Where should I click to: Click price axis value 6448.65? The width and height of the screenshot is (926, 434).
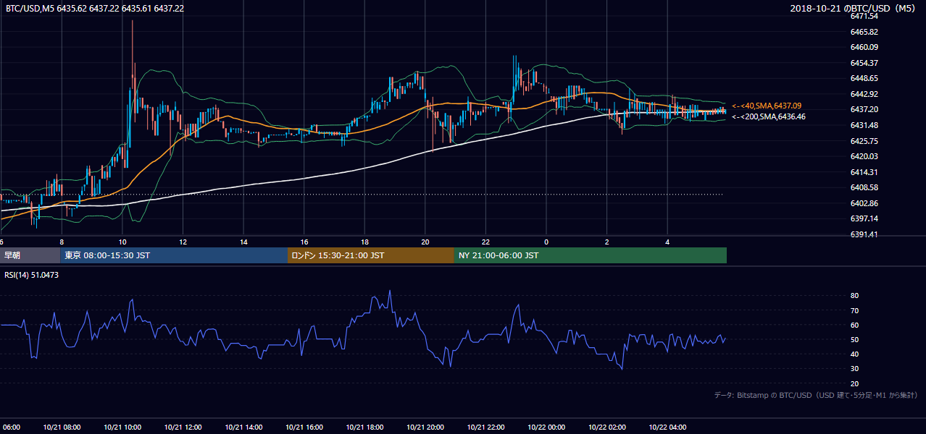tap(864, 78)
